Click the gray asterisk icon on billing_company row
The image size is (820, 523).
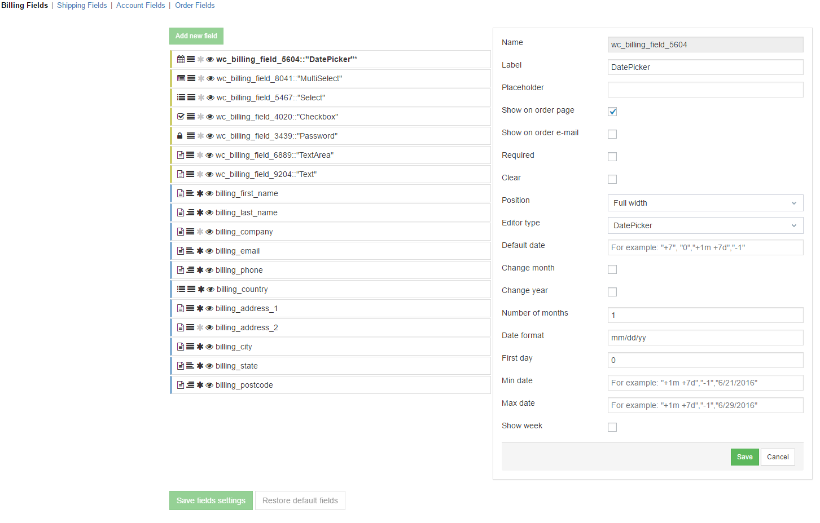pos(200,232)
